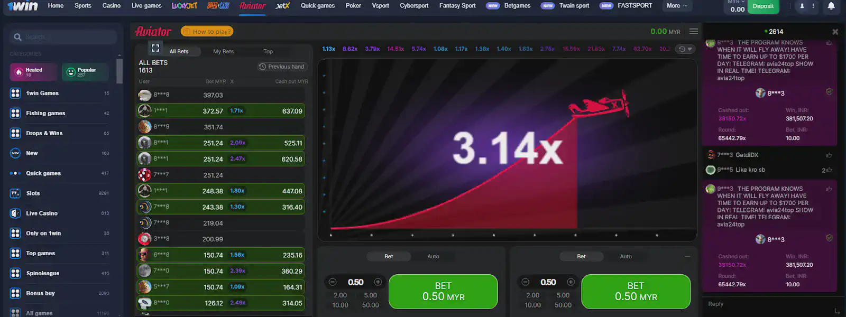846x317 pixels.
Task: Click the Only on 1win category icon
Action: pos(15,233)
